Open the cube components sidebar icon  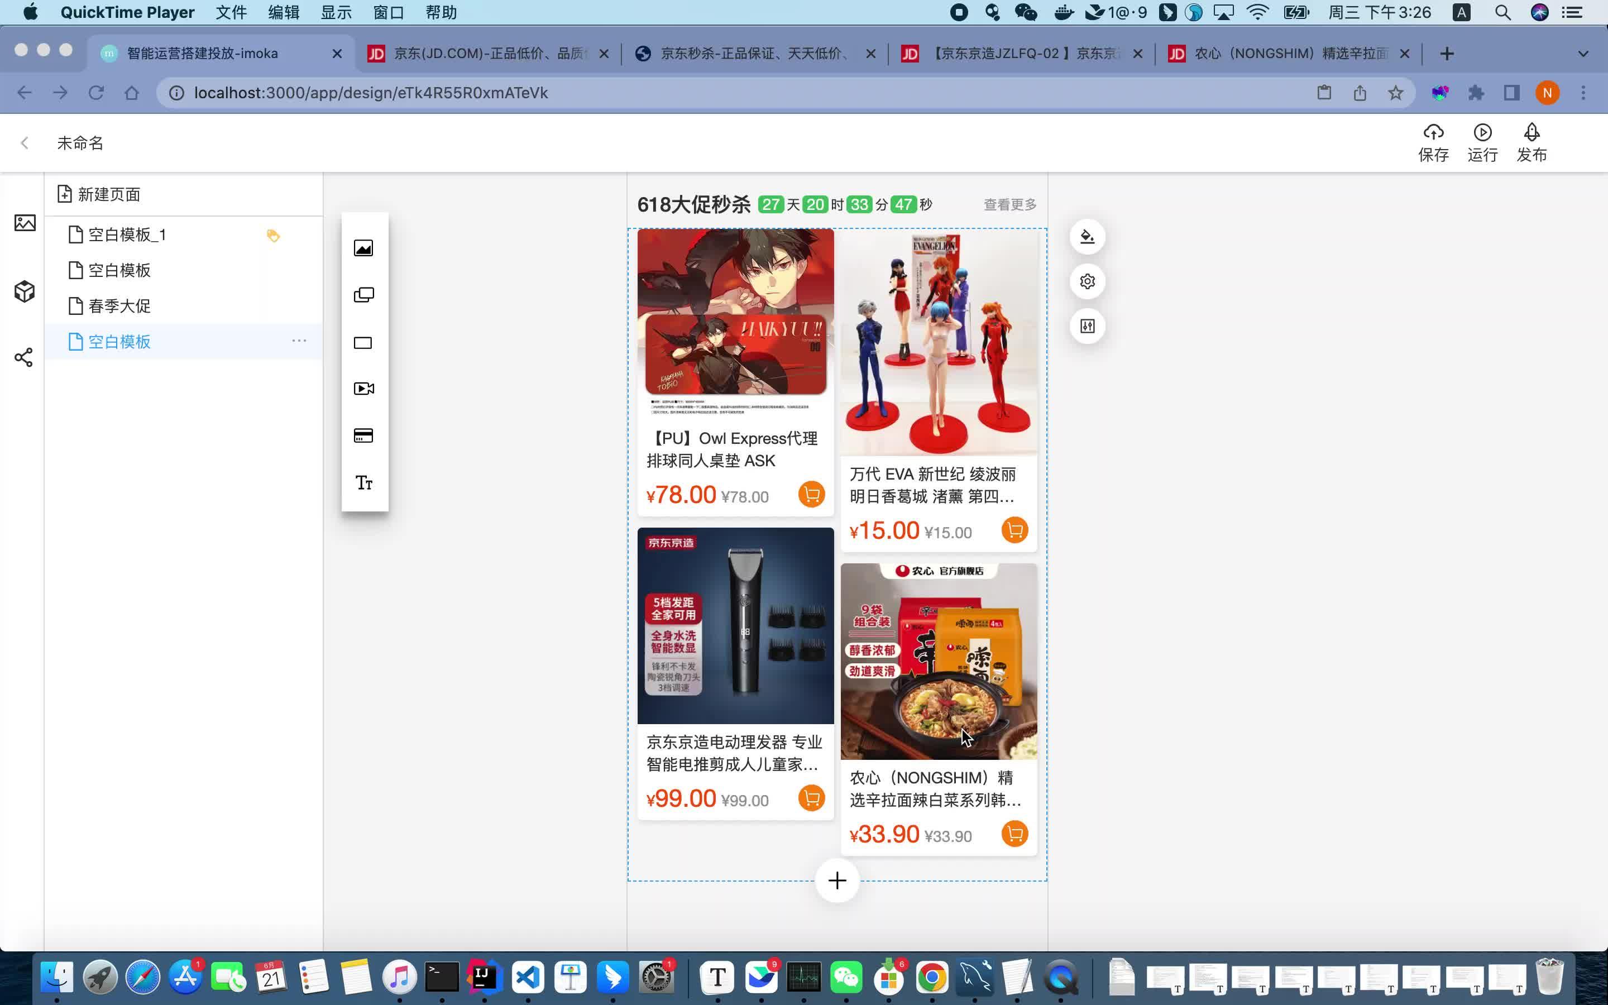click(25, 291)
